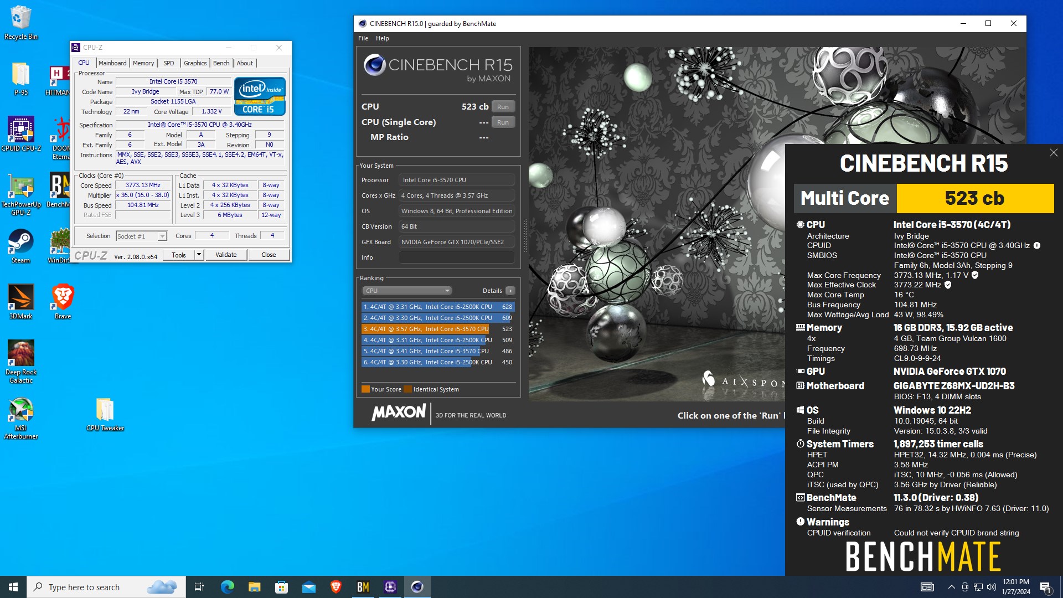This screenshot has width=1063, height=598.
Task: Launch CPUID CPU-Z desktop shortcut
Action: click(21, 133)
